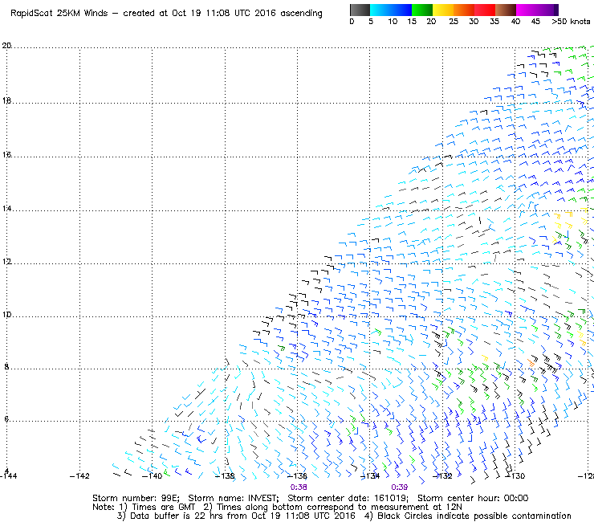Click the latitude axis label '18'

pyautogui.click(x=6, y=100)
